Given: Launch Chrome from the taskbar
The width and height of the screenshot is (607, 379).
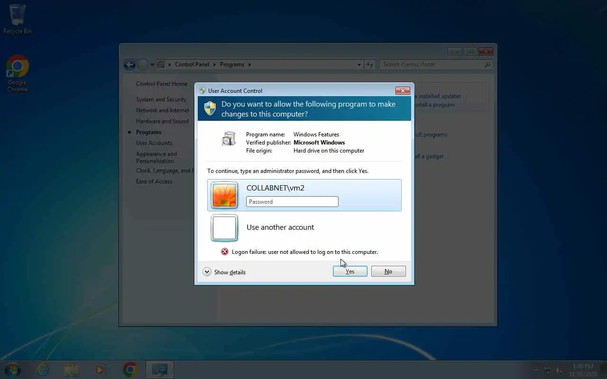Looking at the screenshot, I should 130,370.
